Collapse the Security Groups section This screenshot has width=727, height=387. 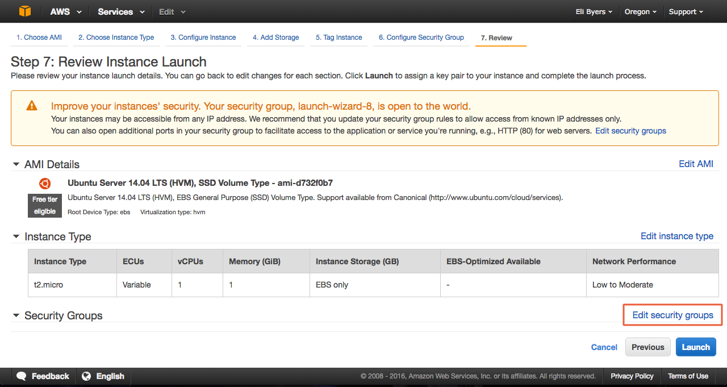pos(16,315)
